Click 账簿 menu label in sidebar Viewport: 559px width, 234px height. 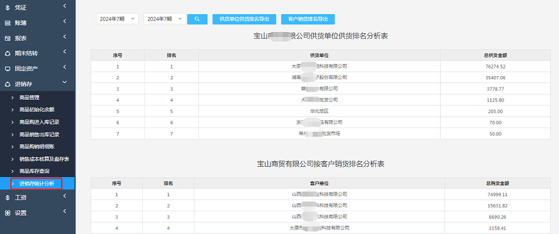pos(20,23)
